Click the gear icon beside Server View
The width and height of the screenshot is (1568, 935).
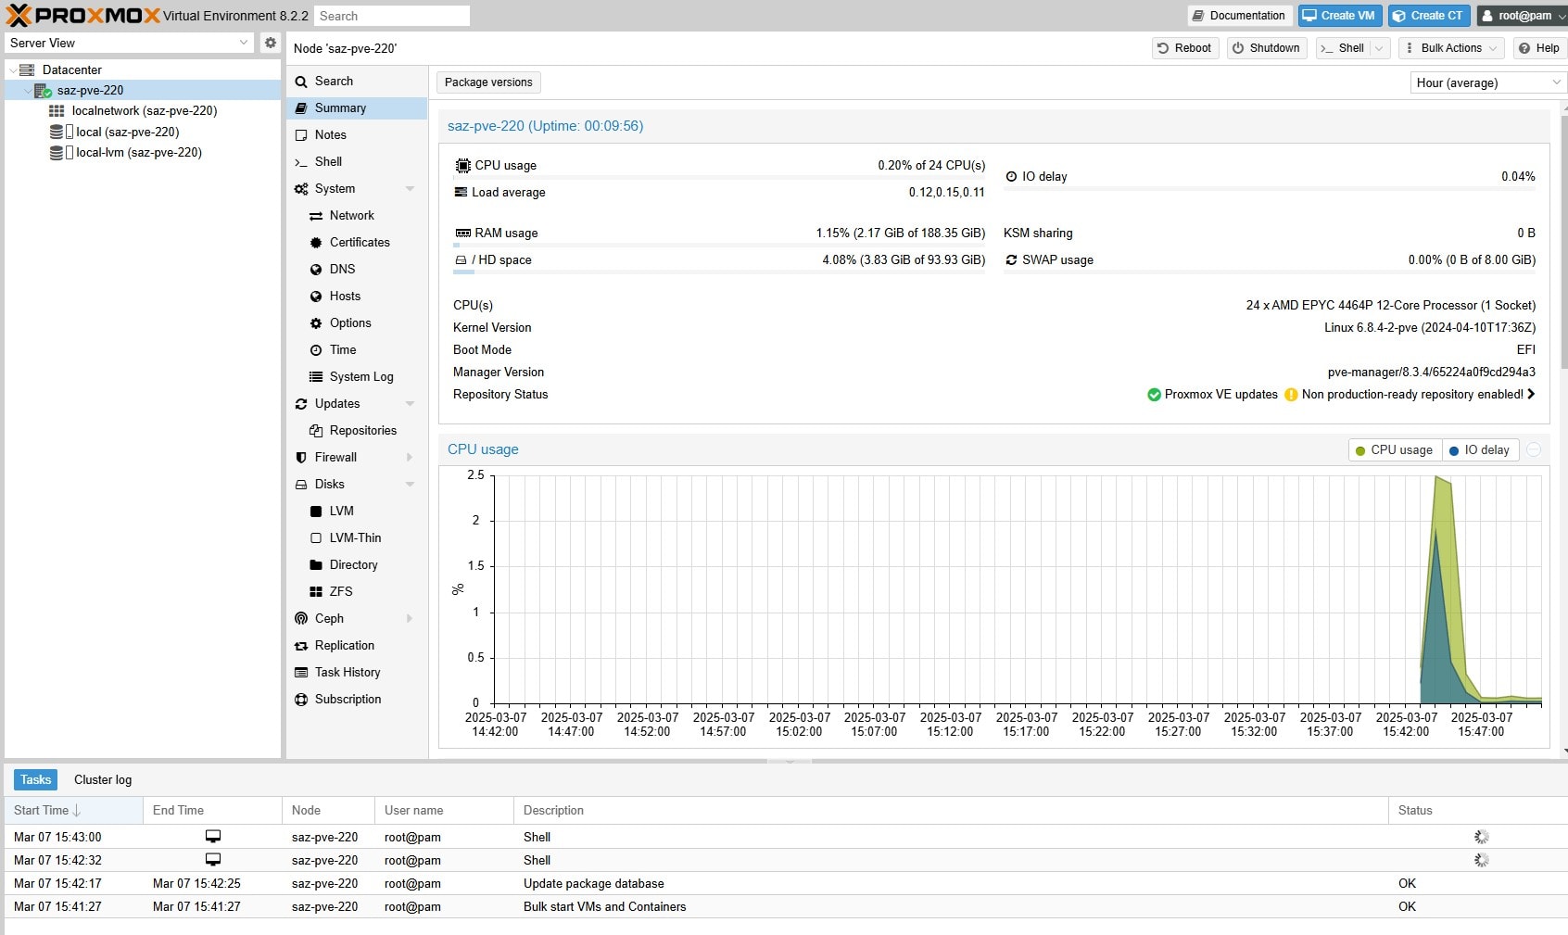click(270, 43)
